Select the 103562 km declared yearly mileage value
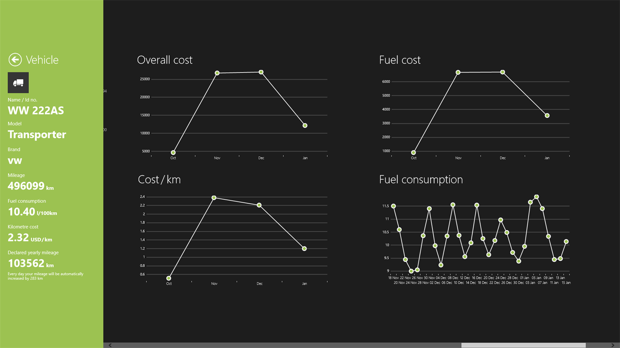Image resolution: width=620 pixels, height=348 pixels. point(26,263)
